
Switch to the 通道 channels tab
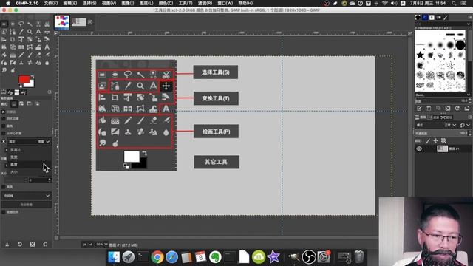pos(433,117)
